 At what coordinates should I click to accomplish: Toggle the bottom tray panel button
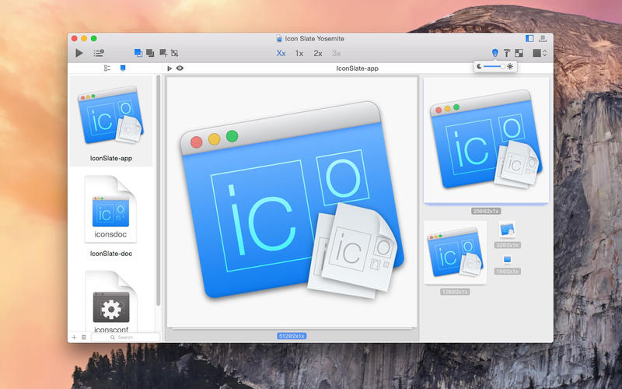click(x=542, y=37)
